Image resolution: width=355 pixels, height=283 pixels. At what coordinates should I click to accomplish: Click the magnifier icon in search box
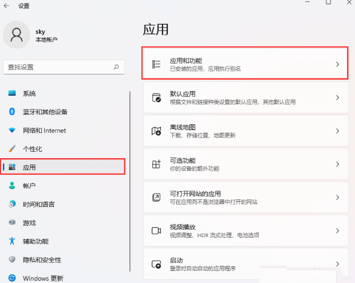pos(116,67)
